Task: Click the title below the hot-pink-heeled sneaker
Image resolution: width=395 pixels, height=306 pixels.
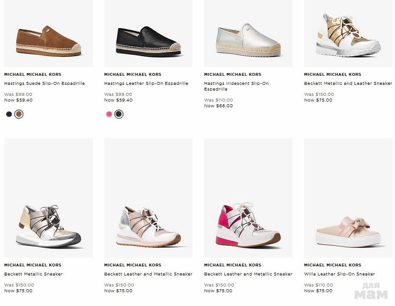Action: click(248, 274)
